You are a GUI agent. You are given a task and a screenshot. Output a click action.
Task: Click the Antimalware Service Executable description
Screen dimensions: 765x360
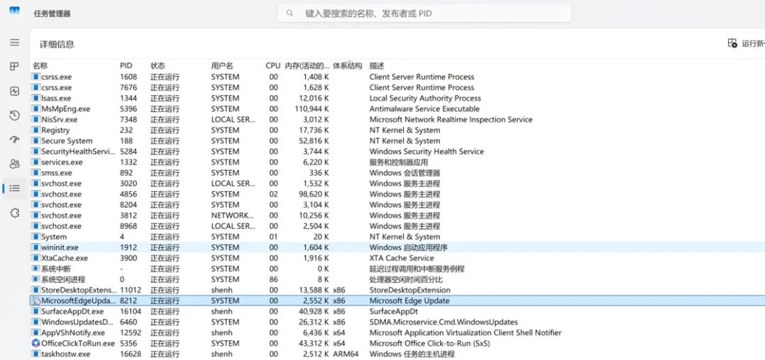pyautogui.click(x=424, y=109)
